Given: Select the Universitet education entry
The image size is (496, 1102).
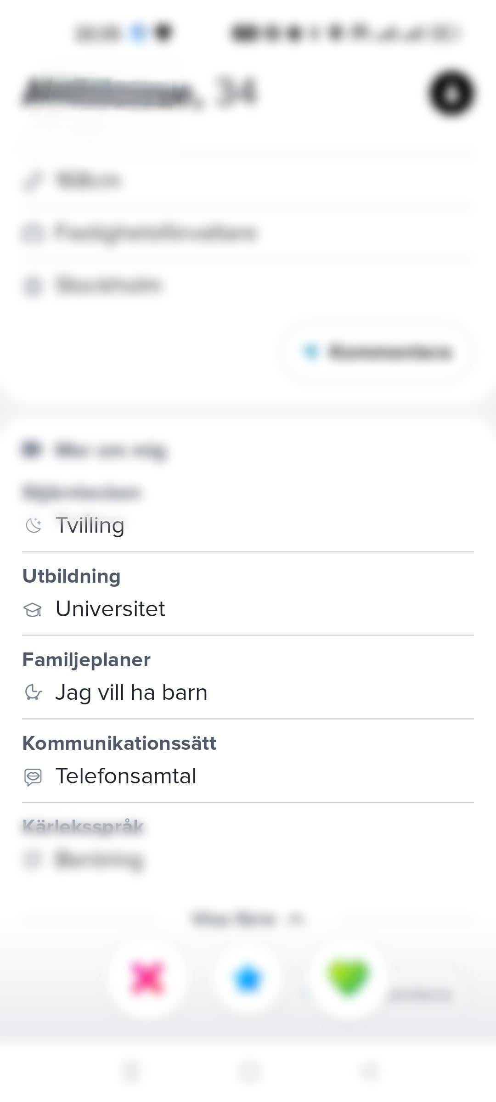Looking at the screenshot, I should pyautogui.click(x=110, y=609).
